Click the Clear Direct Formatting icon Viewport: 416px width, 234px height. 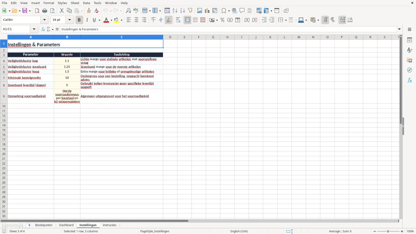click(96, 11)
